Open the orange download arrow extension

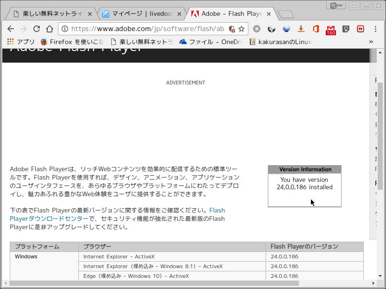click(301, 29)
